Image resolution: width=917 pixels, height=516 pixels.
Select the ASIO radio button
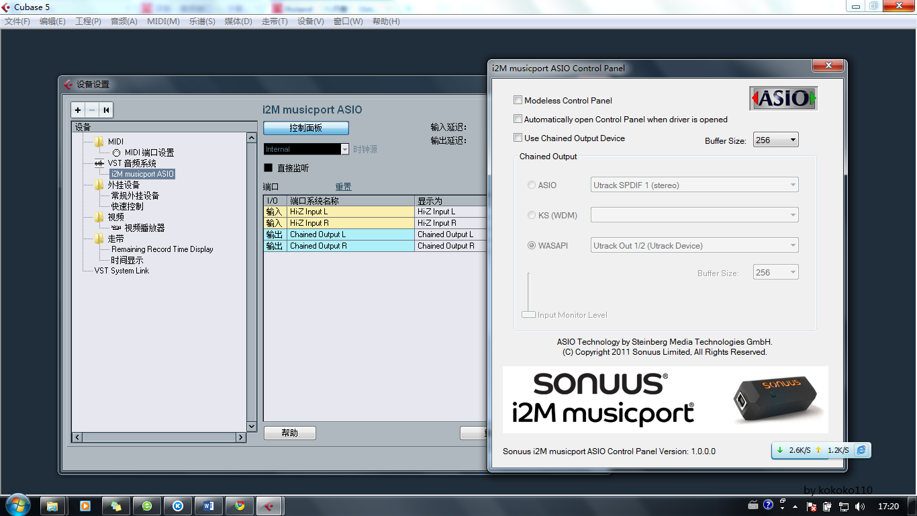tap(532, 185)
